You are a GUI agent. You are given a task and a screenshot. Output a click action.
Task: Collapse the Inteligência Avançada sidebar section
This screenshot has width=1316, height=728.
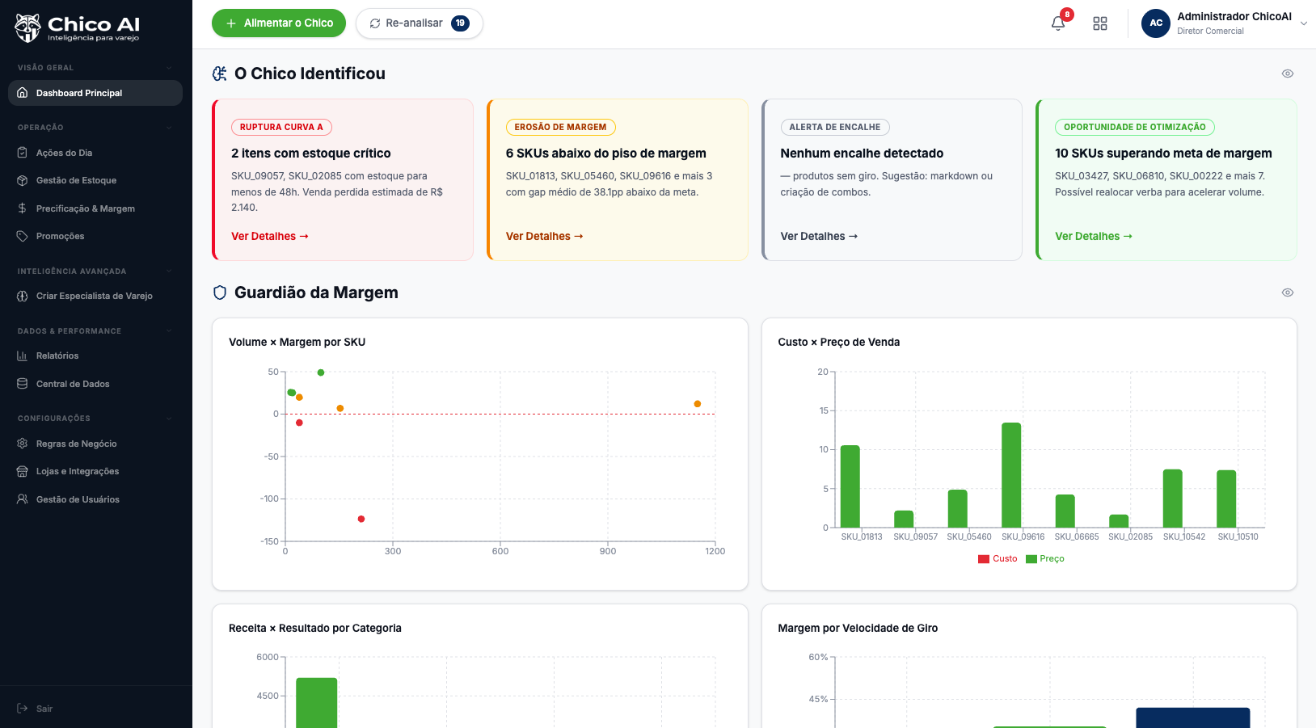pos(169,271)
